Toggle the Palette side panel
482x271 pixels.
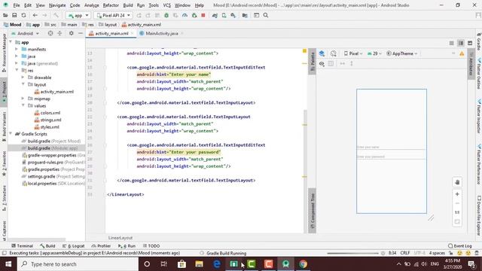pyautogui.click(x=312, y=61)
